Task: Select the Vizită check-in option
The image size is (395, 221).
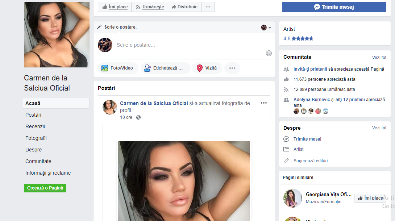Action: [x=207, y=68]
